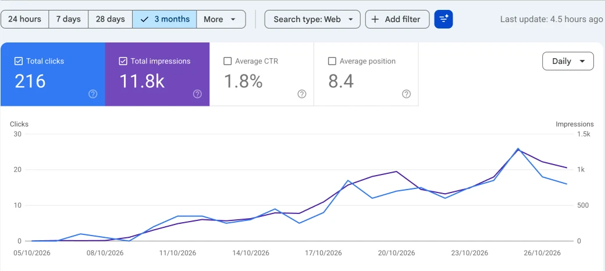Viewport: 605px width, 271px height.
Task: Select the 7 days date range
Action: tap(68, 19)
